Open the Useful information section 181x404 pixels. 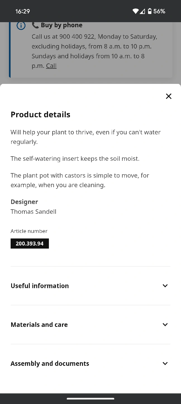(x=40, y=286)
